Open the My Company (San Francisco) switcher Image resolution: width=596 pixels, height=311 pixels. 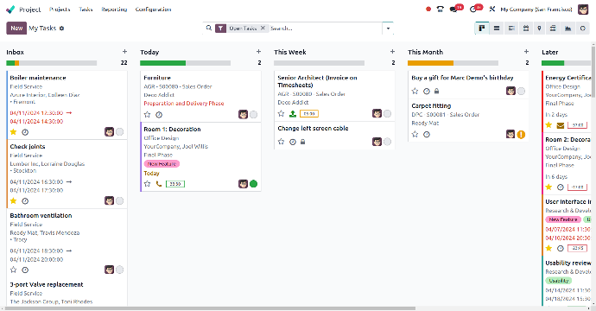536,10
